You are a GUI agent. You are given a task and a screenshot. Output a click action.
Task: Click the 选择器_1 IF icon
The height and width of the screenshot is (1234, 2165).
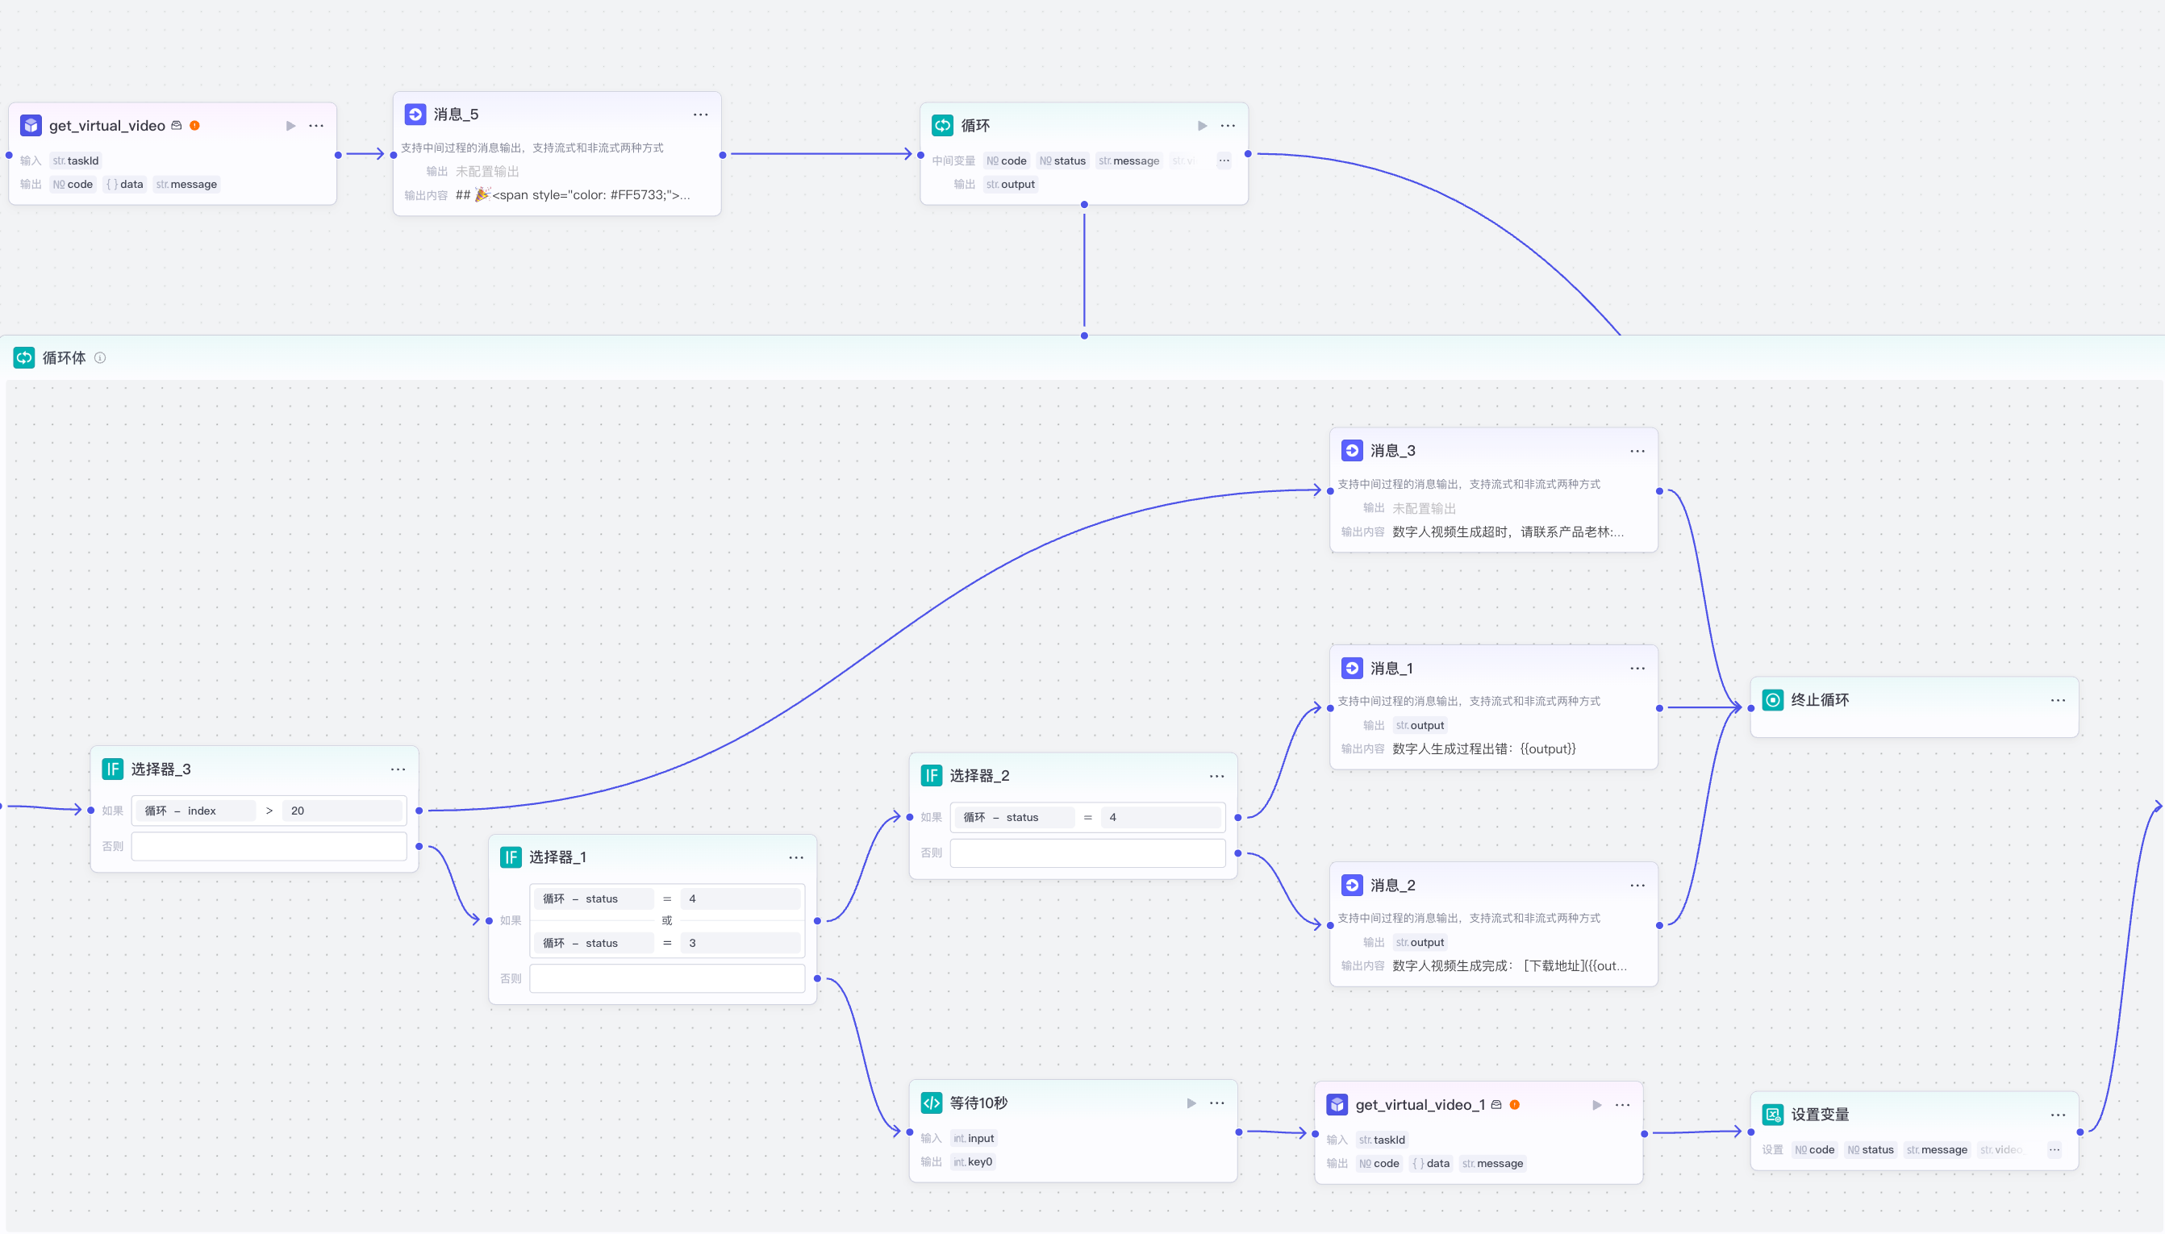510,857
